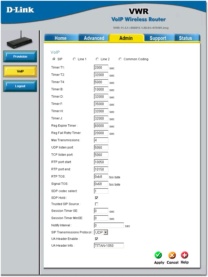Select the SIP radio button

pyautogui.click(x=54, y=59)
